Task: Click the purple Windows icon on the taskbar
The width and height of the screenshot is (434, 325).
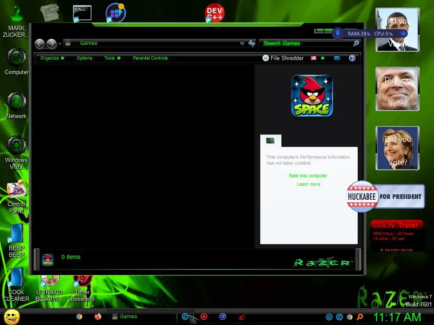Action: pos(223,317)
